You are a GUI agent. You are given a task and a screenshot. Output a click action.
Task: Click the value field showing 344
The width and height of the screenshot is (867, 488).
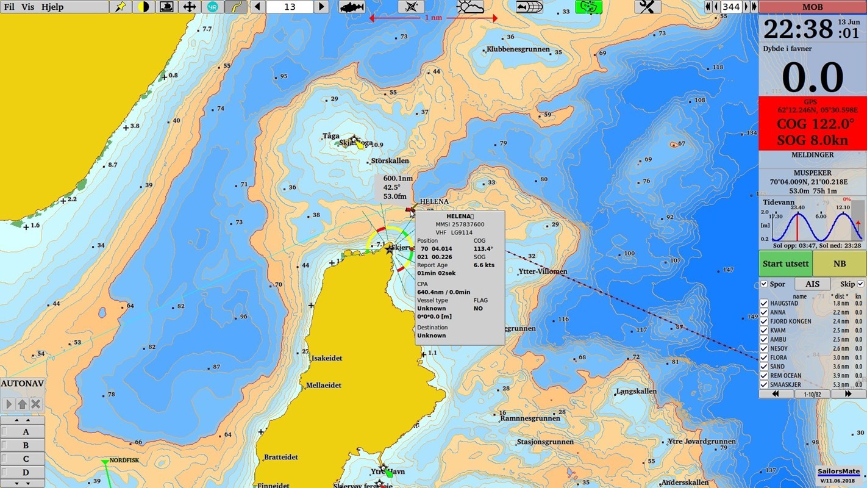click(731, 7)
